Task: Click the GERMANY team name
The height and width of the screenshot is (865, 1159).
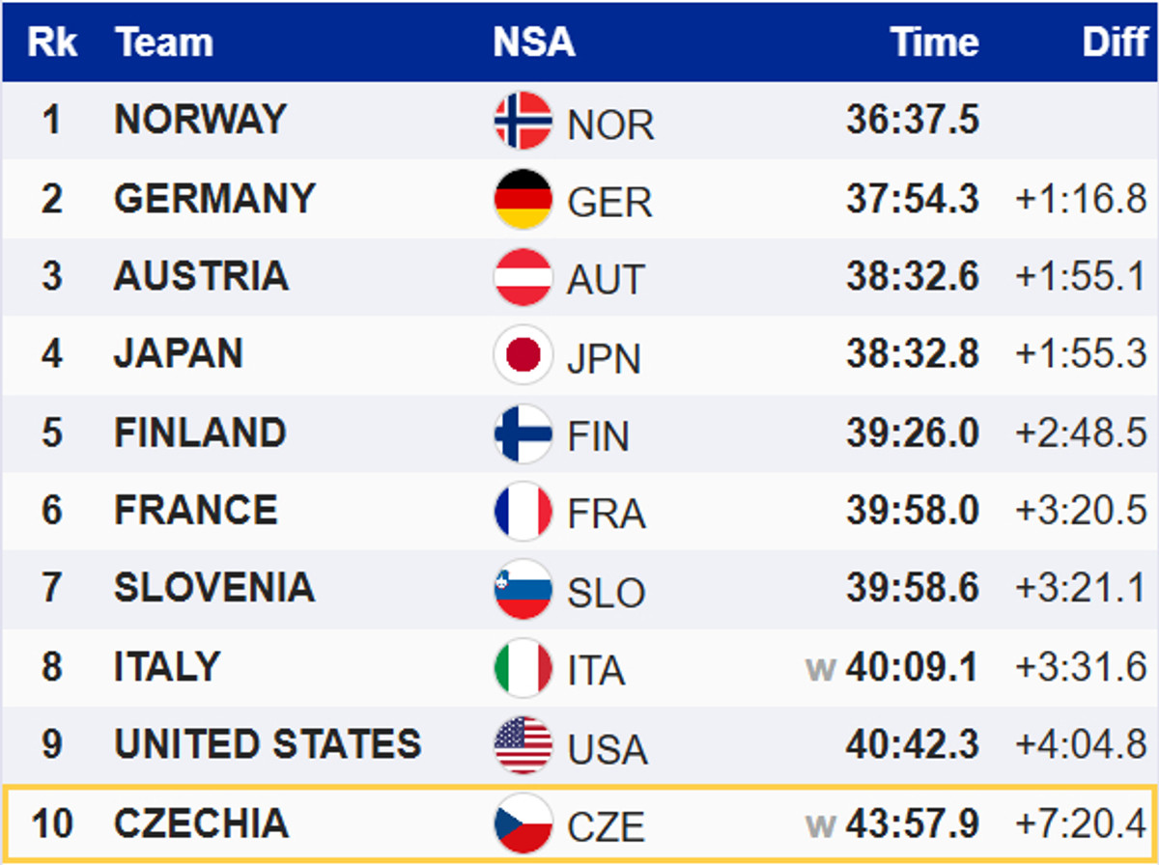Action: coord(214,198)
